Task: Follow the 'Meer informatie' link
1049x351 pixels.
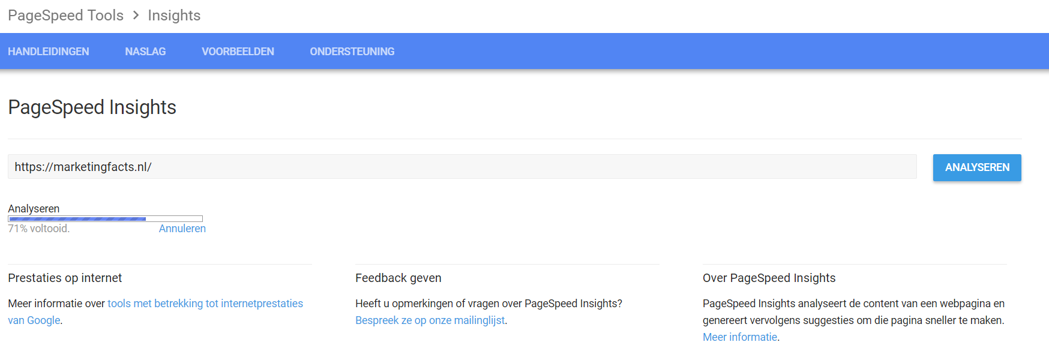Action: tap(740, 337)
